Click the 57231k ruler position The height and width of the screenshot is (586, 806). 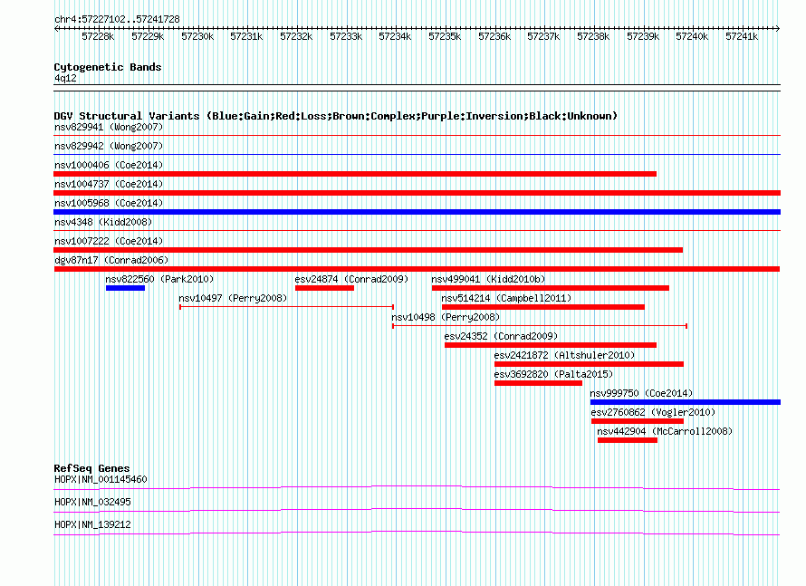click(246, 37)
